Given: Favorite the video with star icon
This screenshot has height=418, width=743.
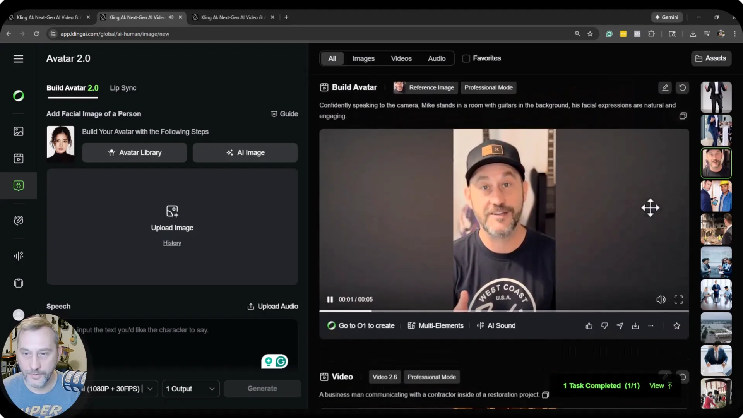Looking at the screenshot, I should pyautogui.click(x=677, y=326).
